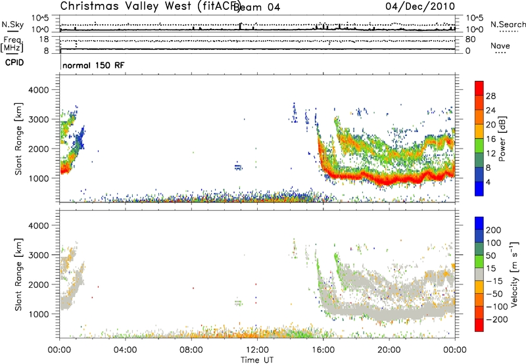This screenshot has width=526, height=364.
Task: Click the red bottom segment of Velocity colorbar
Action: click(479, 325)
